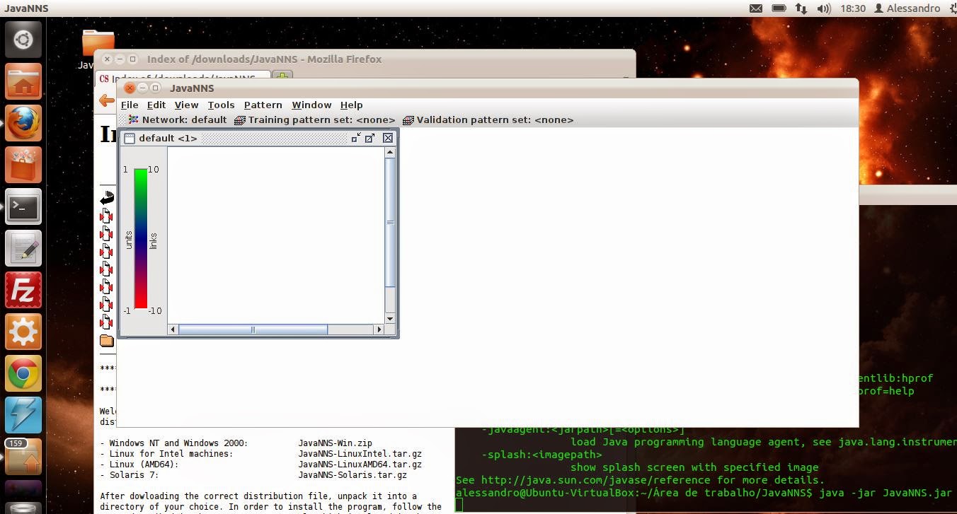Click the Firefox window title bar text

tap(264, 59)
